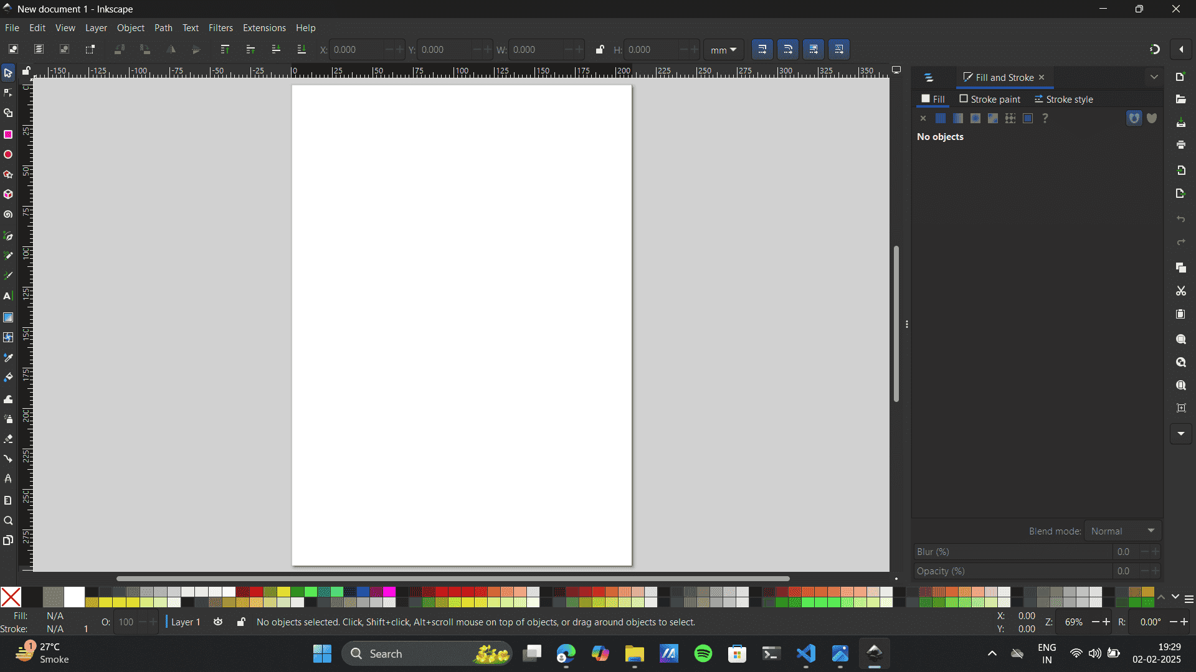The image size is (1196, 672).
Task: Select the Gradient tool
Action: 8,317
